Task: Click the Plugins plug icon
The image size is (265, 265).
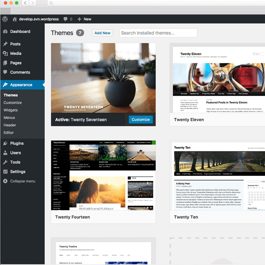Action: 5,144
